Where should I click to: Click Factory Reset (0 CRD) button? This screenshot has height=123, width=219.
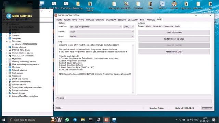[x=174, y=39]
